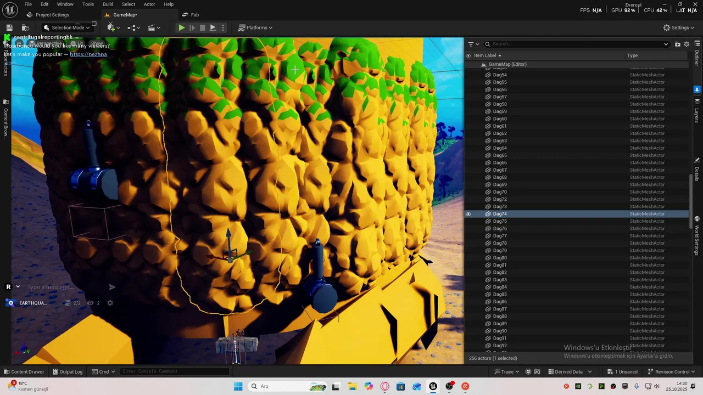The image size is (703, 395).
Task: Open the Selection Mode dropdown
Action: 66,27
